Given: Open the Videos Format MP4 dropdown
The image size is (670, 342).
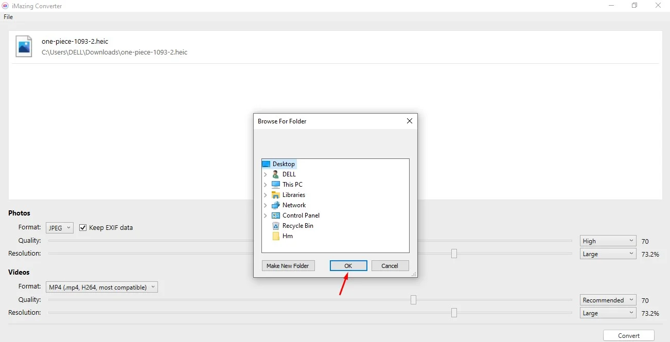Looking at the screenshot, I should point(102,287).
